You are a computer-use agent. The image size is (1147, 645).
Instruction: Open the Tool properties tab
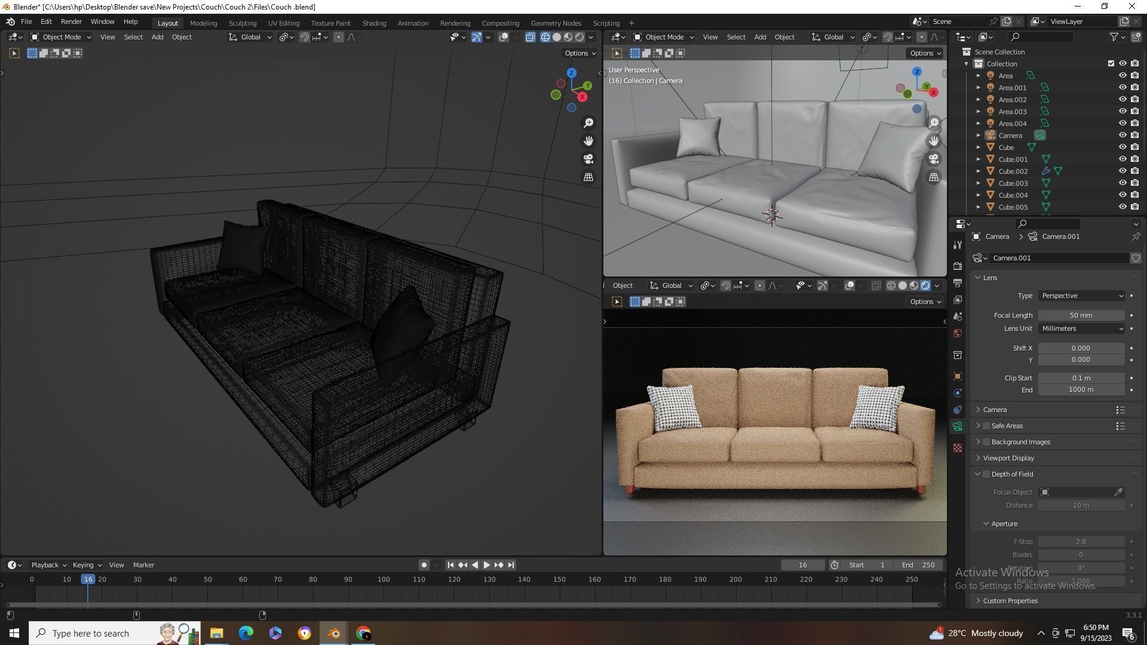958,245
